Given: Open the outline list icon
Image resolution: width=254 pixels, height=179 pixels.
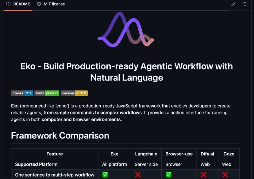Looking at the screenshot, I should click(x=244, y=4).
